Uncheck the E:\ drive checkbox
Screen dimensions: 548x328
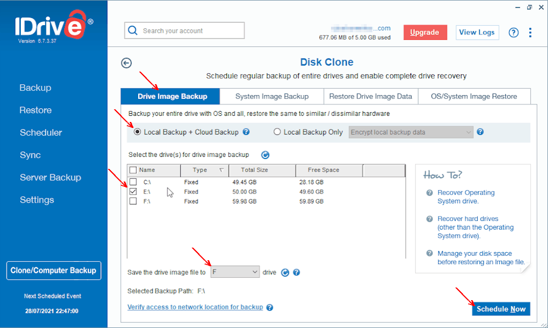[133, 192]
